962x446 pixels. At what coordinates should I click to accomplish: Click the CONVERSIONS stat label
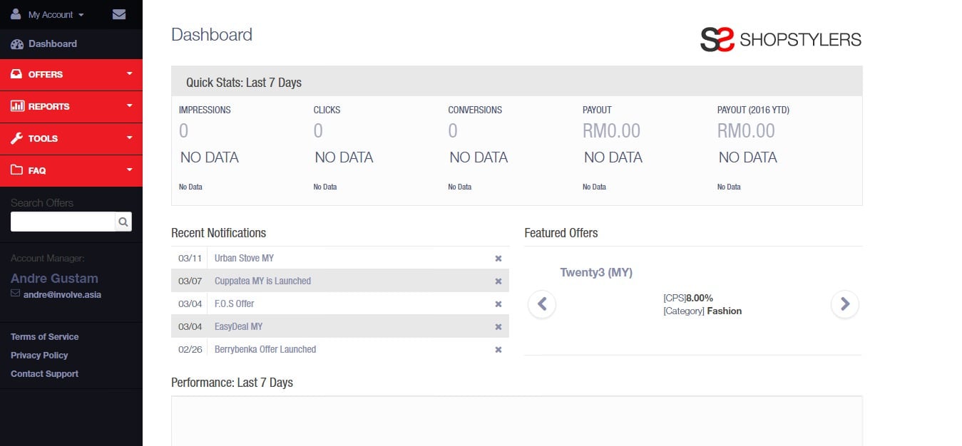475,110
